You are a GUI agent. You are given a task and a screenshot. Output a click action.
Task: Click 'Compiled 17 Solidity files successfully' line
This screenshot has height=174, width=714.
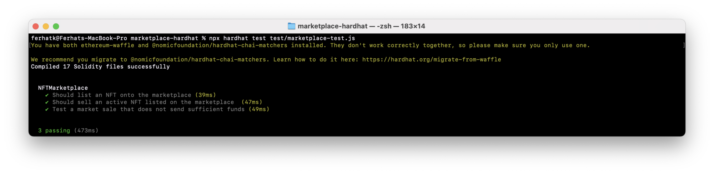100,67
